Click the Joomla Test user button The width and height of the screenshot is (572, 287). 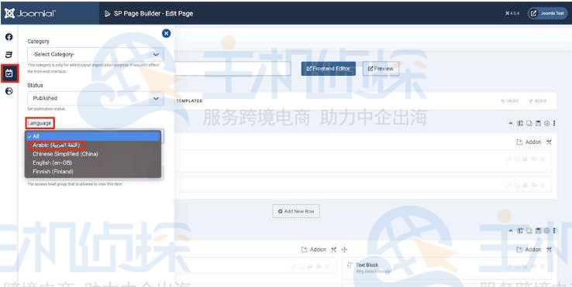(x=547, y=13)
